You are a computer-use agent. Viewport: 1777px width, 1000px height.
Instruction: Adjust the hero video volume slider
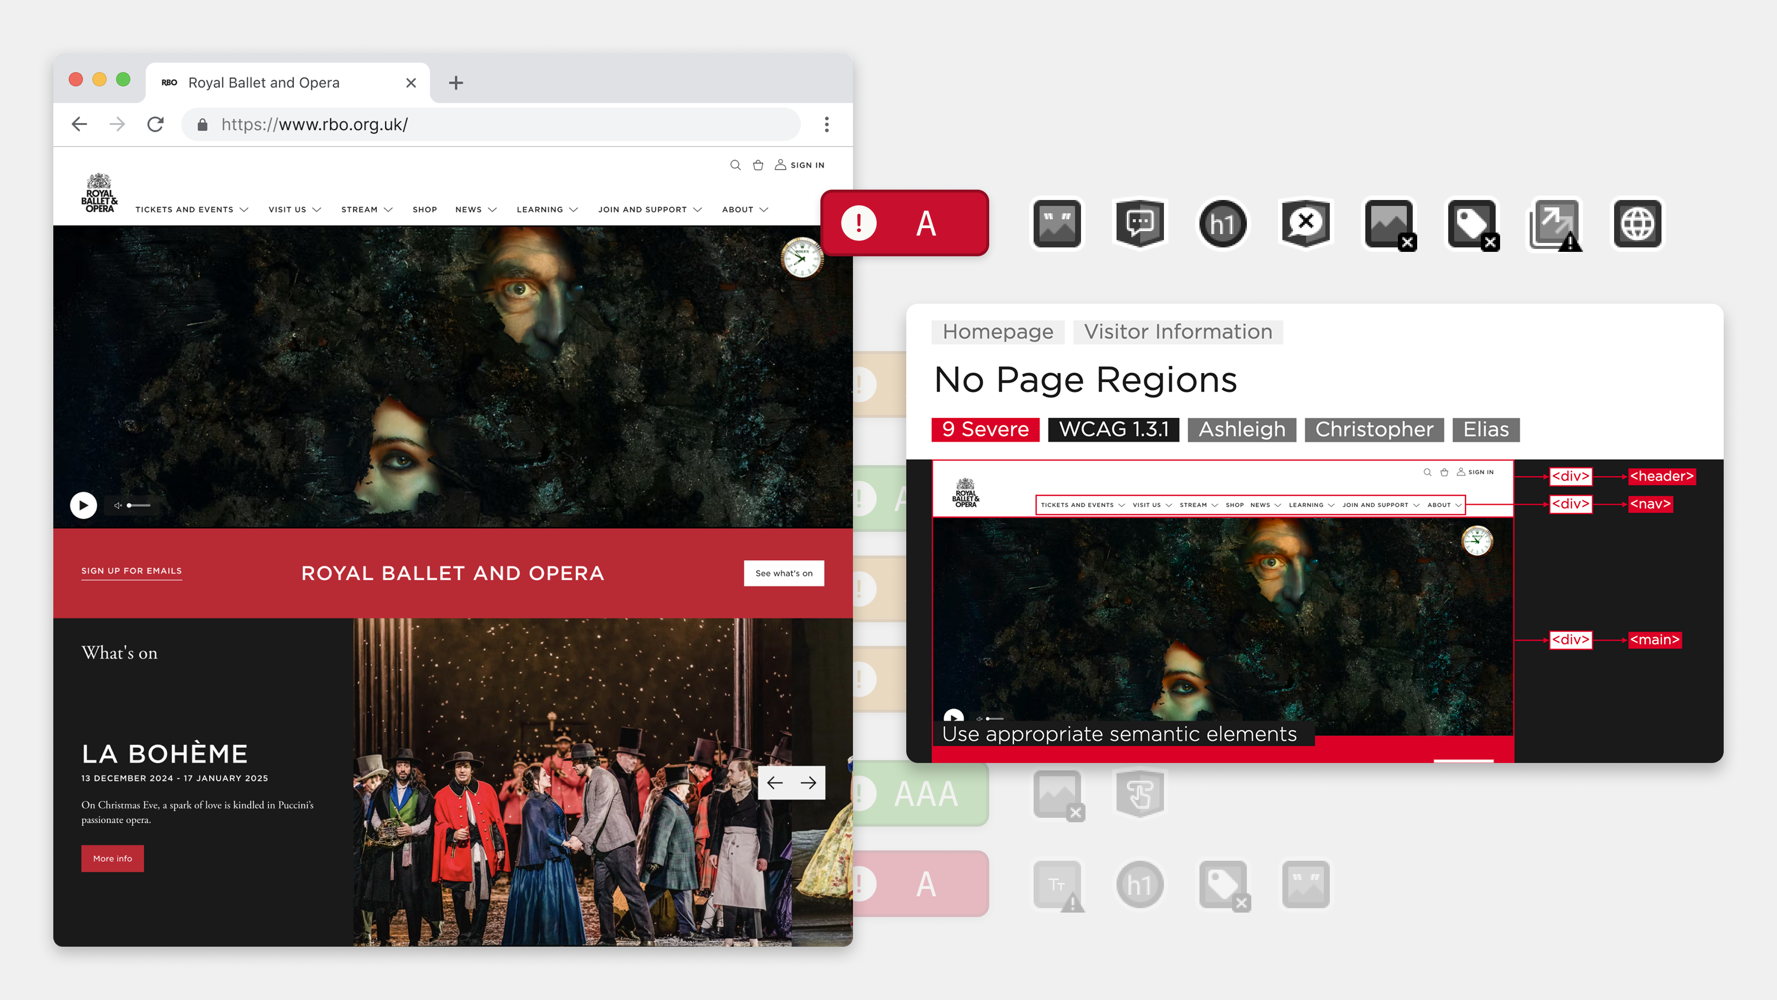[x=139, y=505]
